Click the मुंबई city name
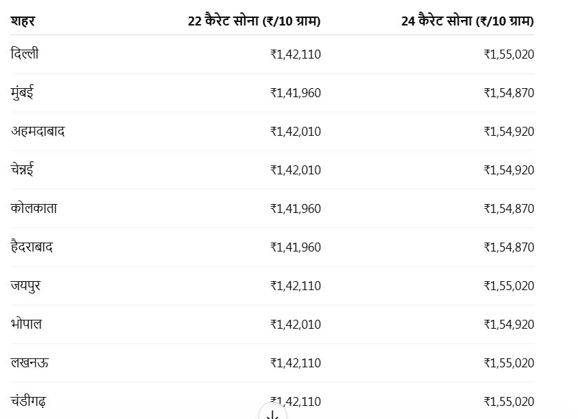 tap(22, 93)
